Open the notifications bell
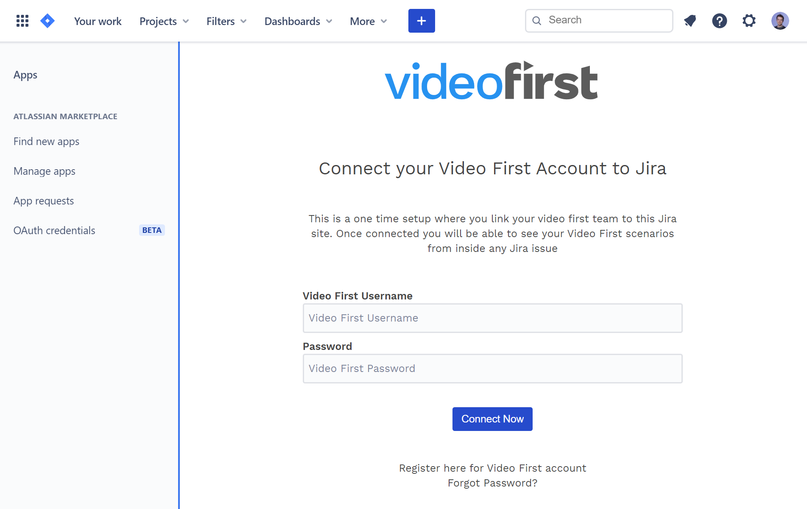807x509 pixels. pos(690,20)
